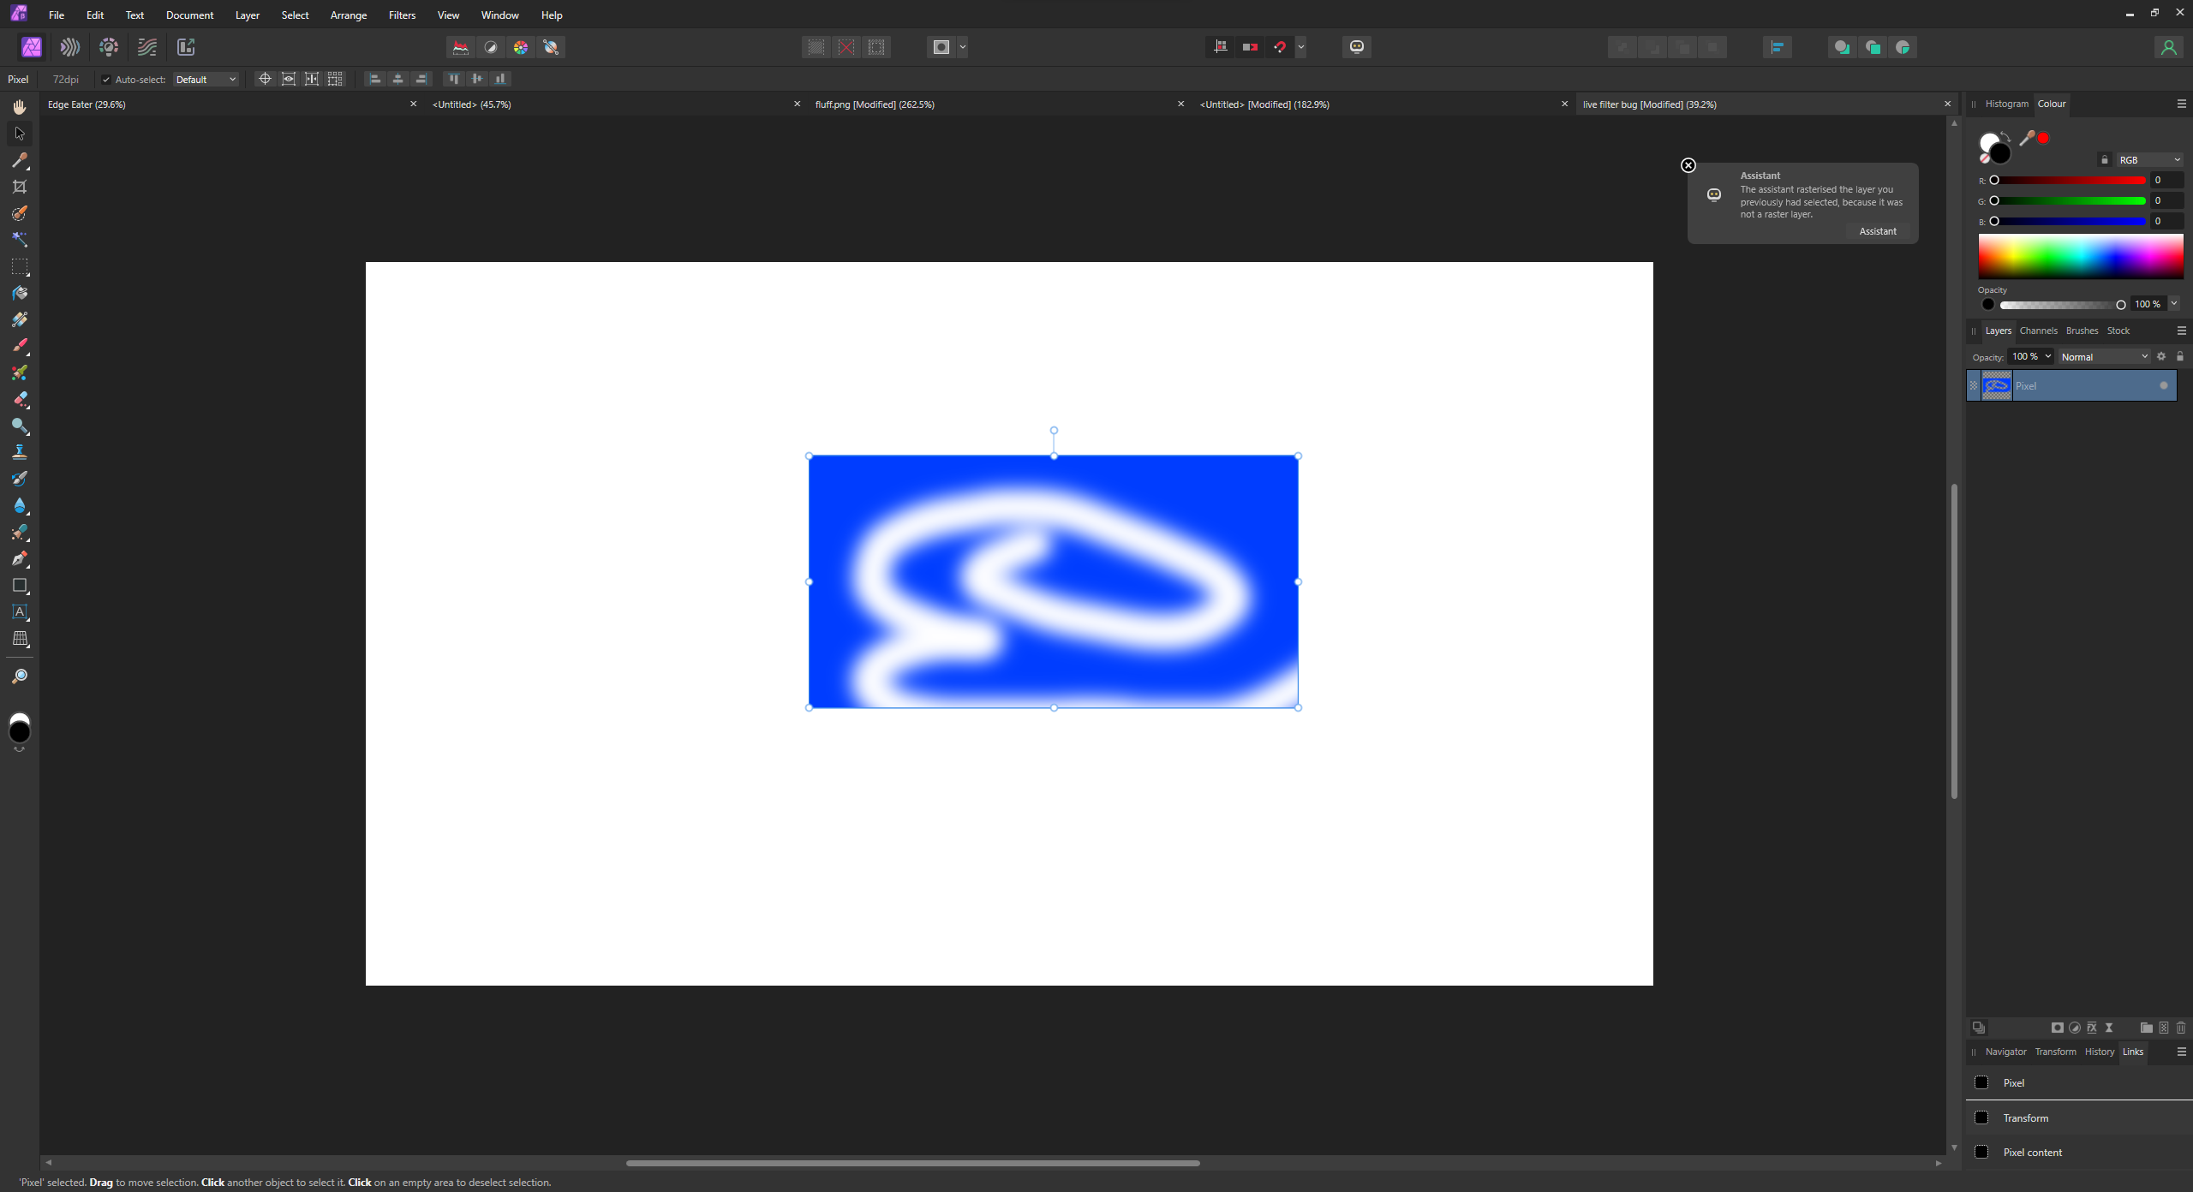
Task: Select the Crop tool
Action: tap(20, 187)
